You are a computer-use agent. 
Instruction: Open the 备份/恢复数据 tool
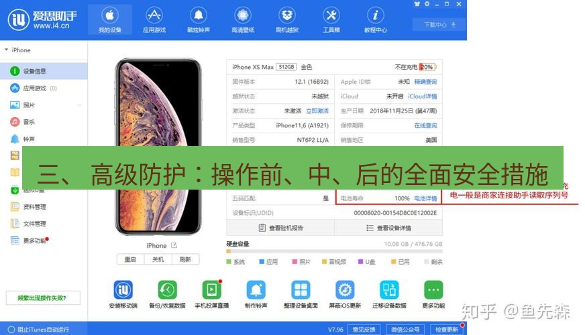click(167, 289)
